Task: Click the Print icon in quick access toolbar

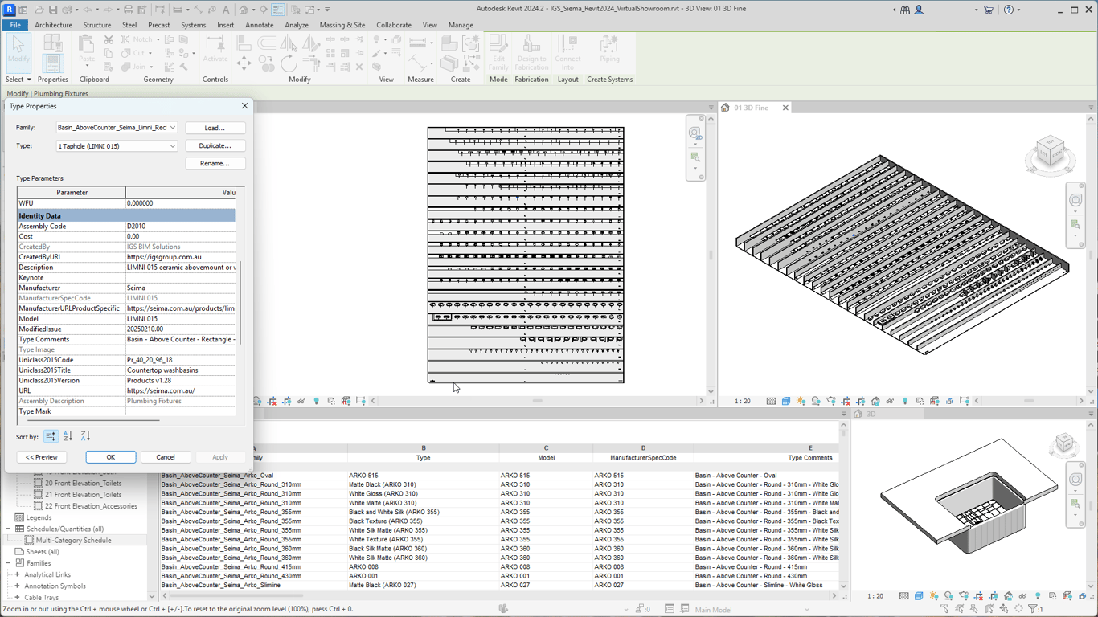Action: click(129, 10)
